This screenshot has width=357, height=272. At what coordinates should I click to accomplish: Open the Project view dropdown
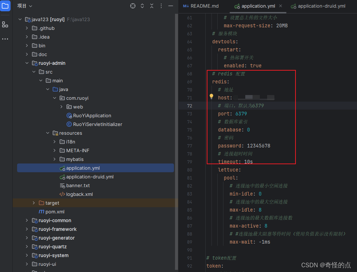coord(25,6)
